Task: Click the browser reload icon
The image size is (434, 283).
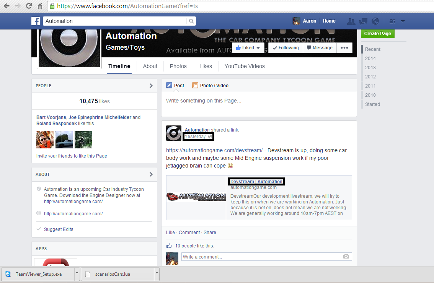Action: tap(29, 6)
